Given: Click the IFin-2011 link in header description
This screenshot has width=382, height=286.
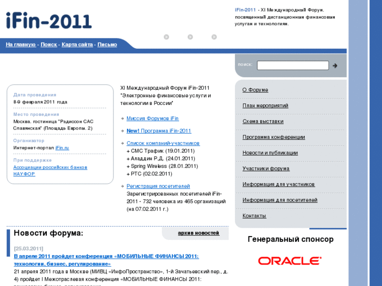Looking at the screenshot, I should 245,10.
